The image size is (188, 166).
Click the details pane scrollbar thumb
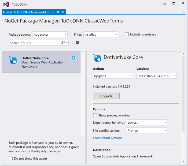tap(183, 94)
